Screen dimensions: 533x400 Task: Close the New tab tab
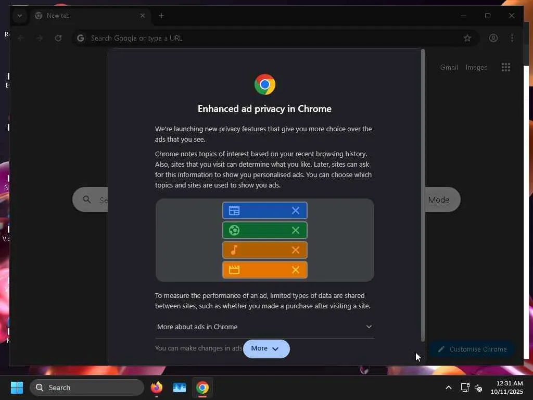click(x=143, y=16)
